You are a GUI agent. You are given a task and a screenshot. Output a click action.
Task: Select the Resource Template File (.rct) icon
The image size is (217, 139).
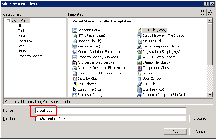(139, 95)
